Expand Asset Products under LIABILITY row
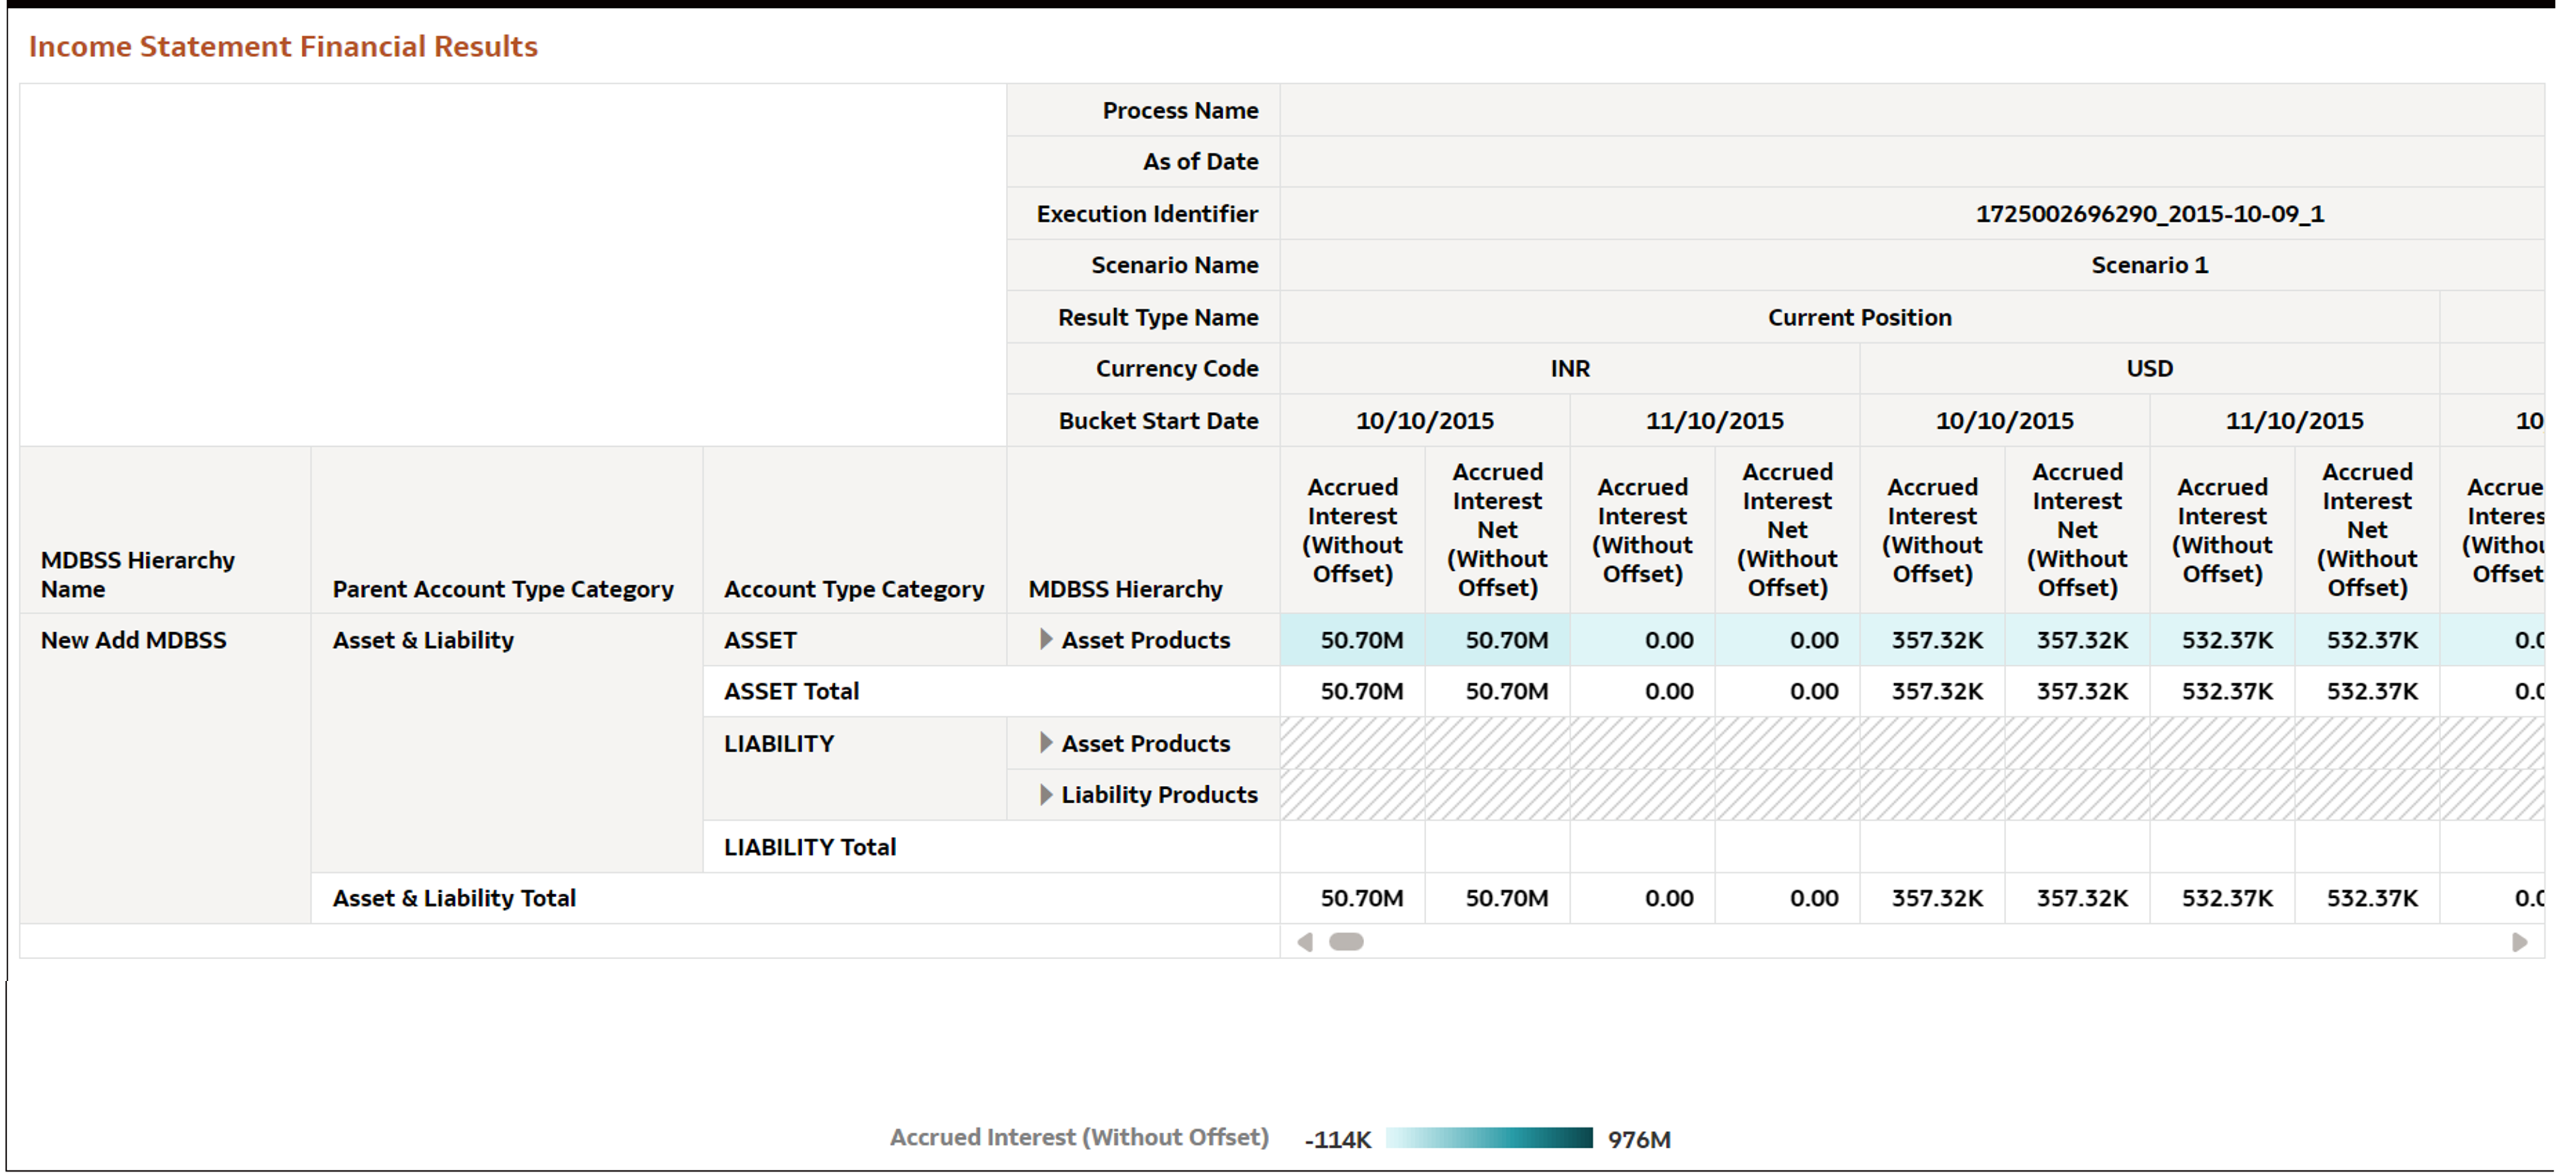Image resolution: width=2576 pixels, height=1173 pixels. point(1046,742)
